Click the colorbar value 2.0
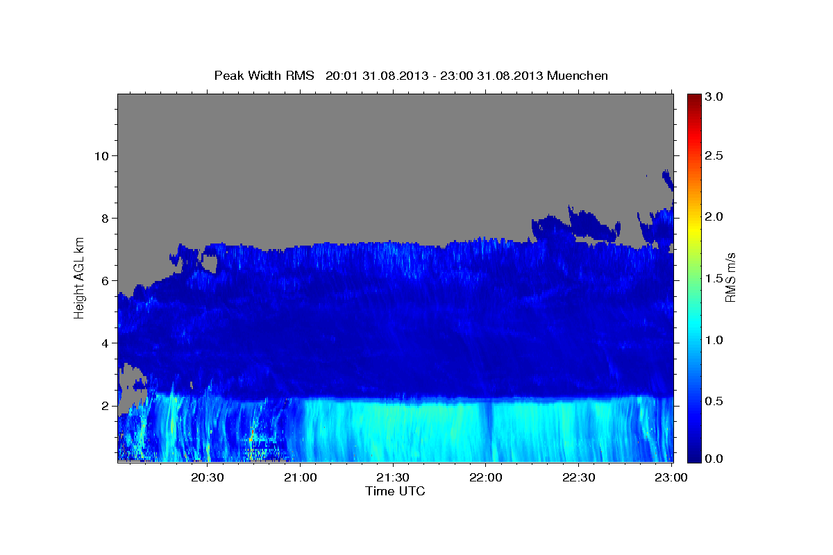This screenshot has height=555, width=833. coord(714,216)
